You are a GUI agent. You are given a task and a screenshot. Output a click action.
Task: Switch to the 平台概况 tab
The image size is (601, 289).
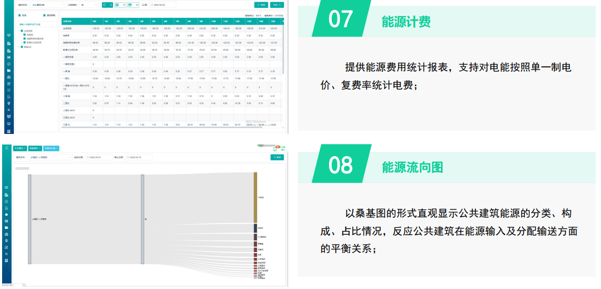pyautogui.click(x=19, y=148)
